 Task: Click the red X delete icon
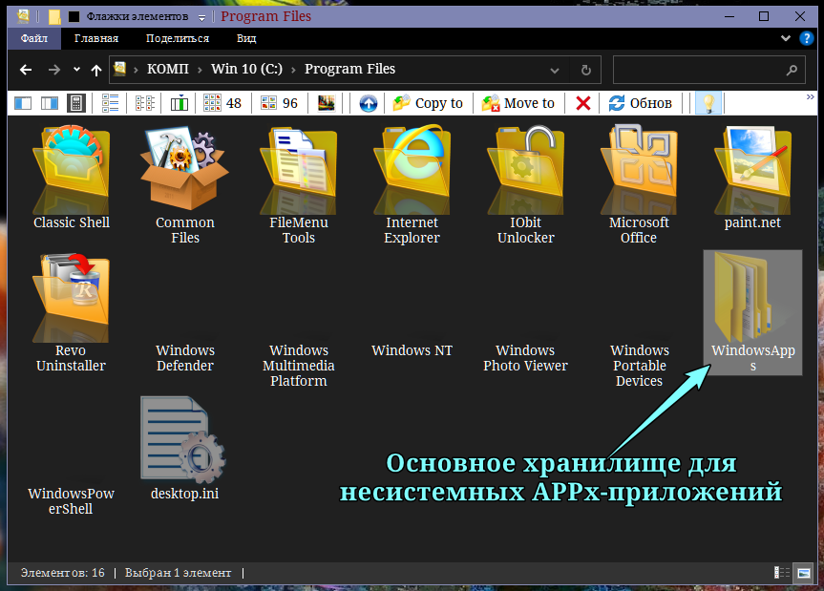click(582, 103)
